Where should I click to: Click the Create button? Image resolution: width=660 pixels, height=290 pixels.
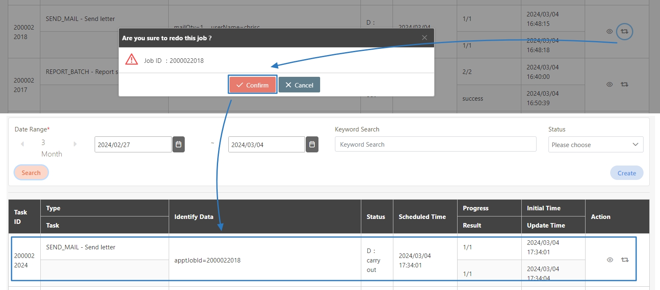(626, 173)
